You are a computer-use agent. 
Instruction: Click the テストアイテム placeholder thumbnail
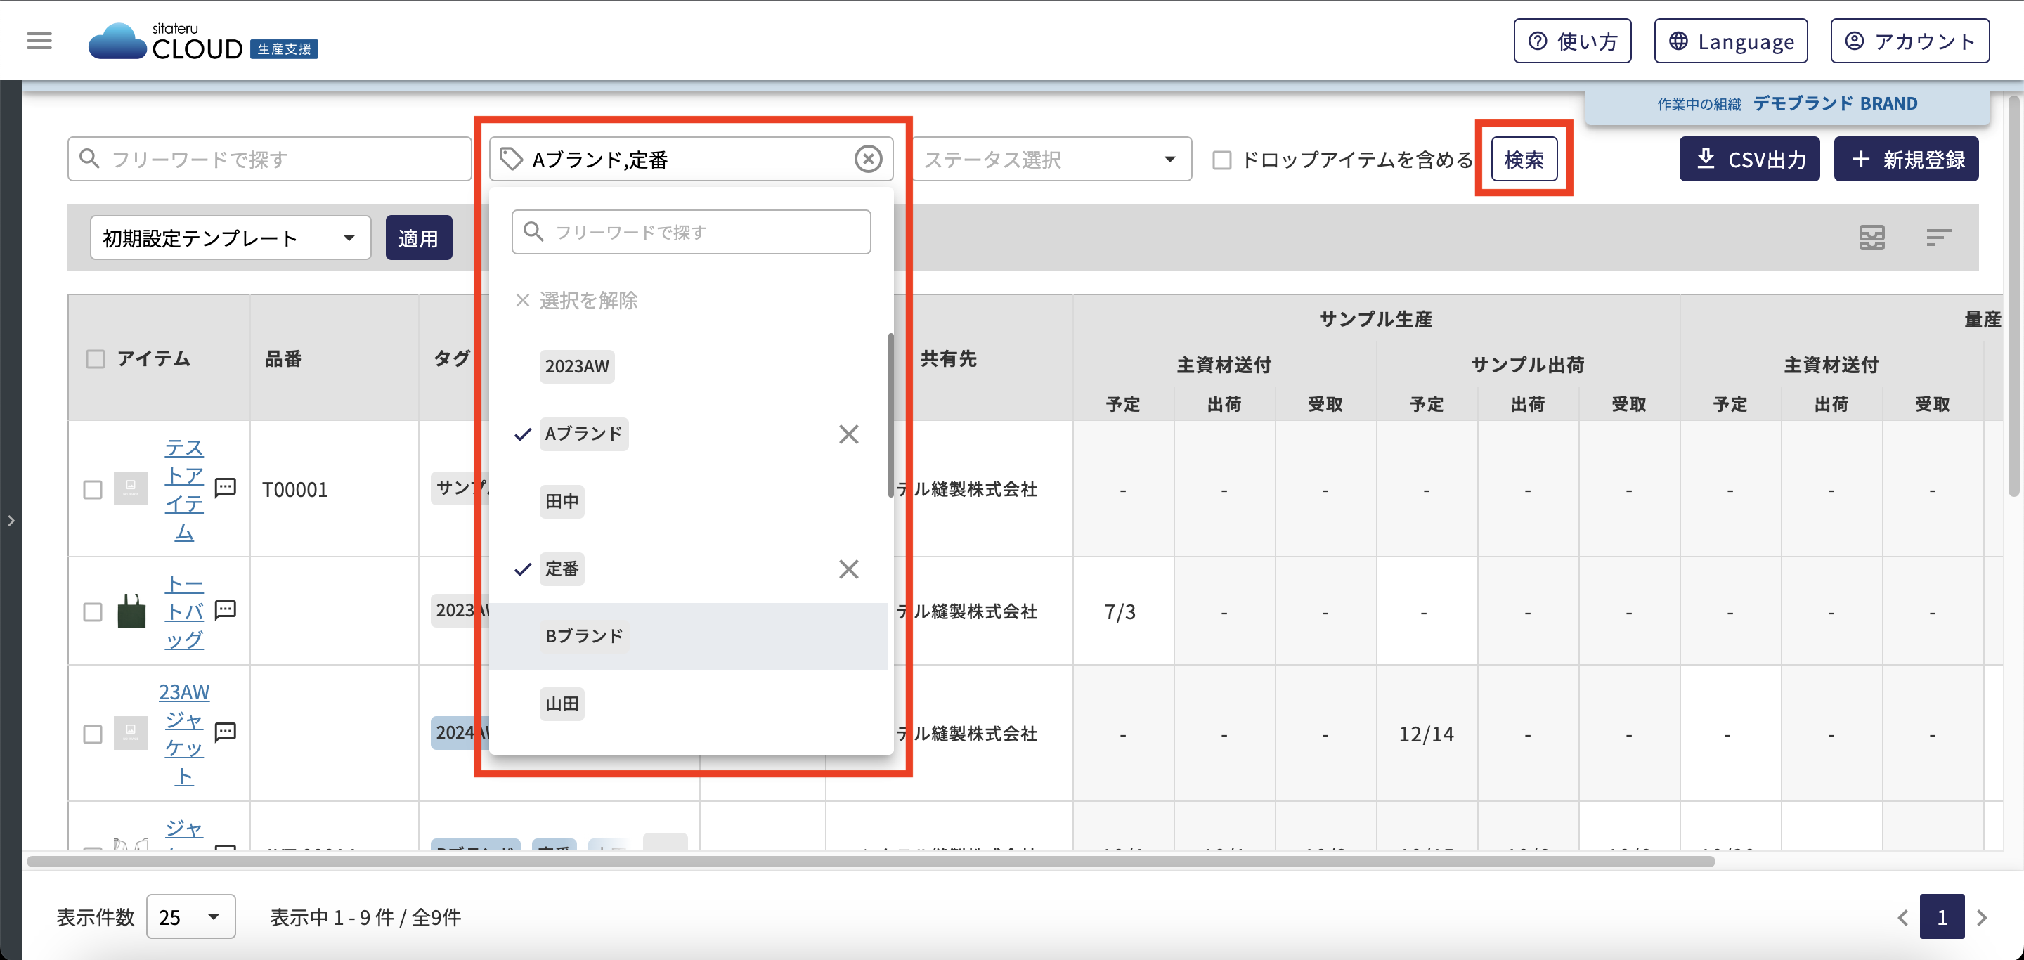131,488
